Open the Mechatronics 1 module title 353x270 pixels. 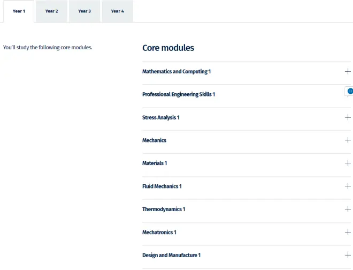pyautogui.click(x=159, y=232)
